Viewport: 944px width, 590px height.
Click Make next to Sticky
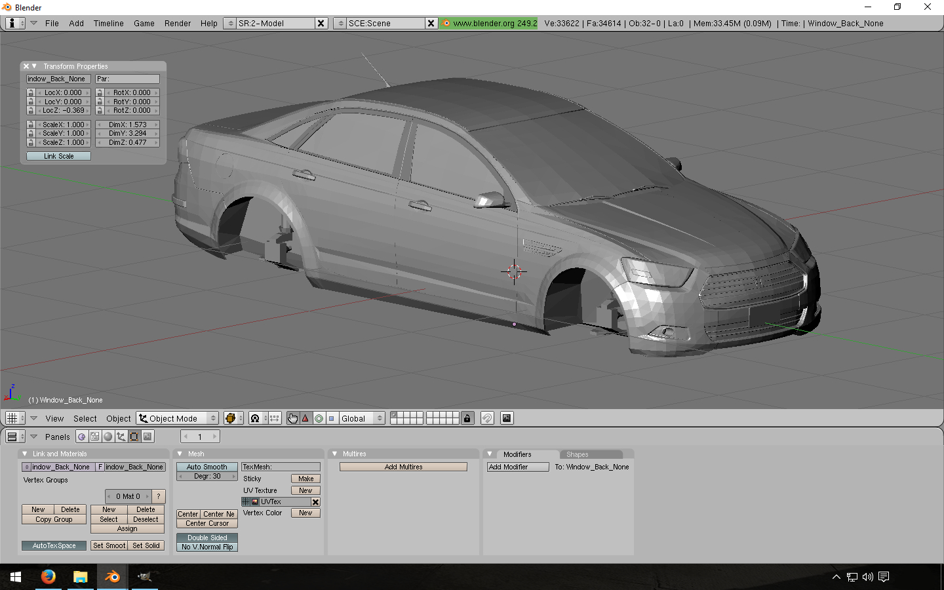pos(305,479)
